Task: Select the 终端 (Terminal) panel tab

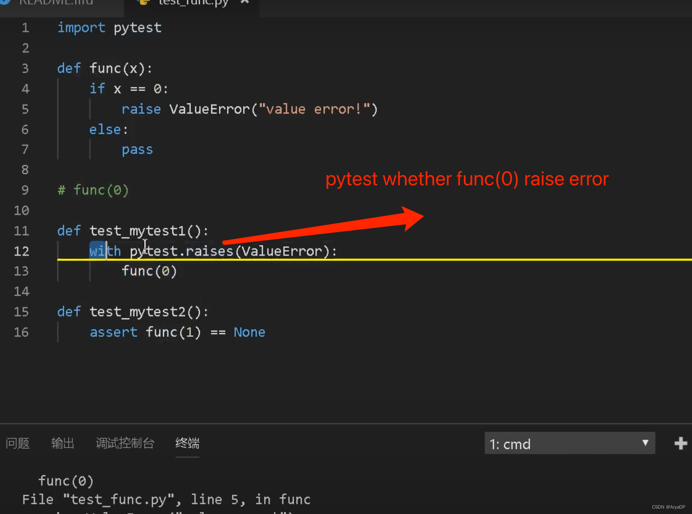Action: [187, 443]
